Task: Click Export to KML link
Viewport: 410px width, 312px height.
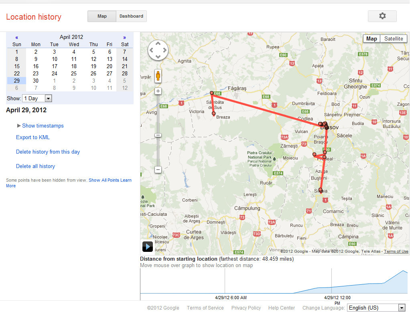Action: click(32, 138)
